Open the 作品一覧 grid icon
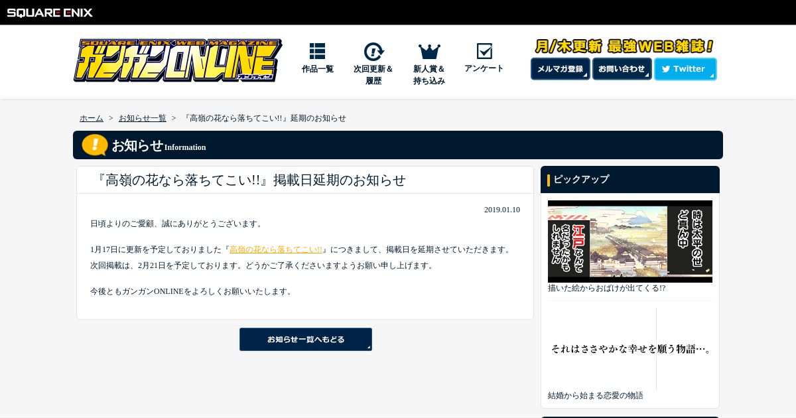This screenshot has width=796, height=418. pos(317,51)
